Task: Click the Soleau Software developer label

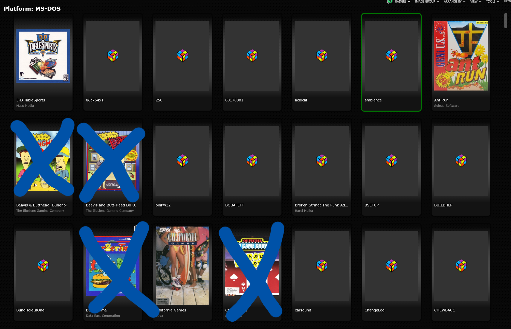Action: pyautogui.click(x=447, y=106)
